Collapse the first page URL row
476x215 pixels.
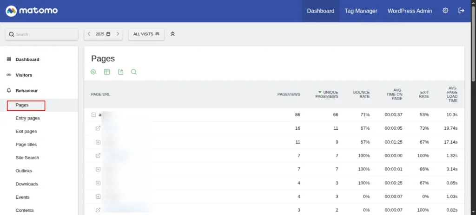point(93,114)
